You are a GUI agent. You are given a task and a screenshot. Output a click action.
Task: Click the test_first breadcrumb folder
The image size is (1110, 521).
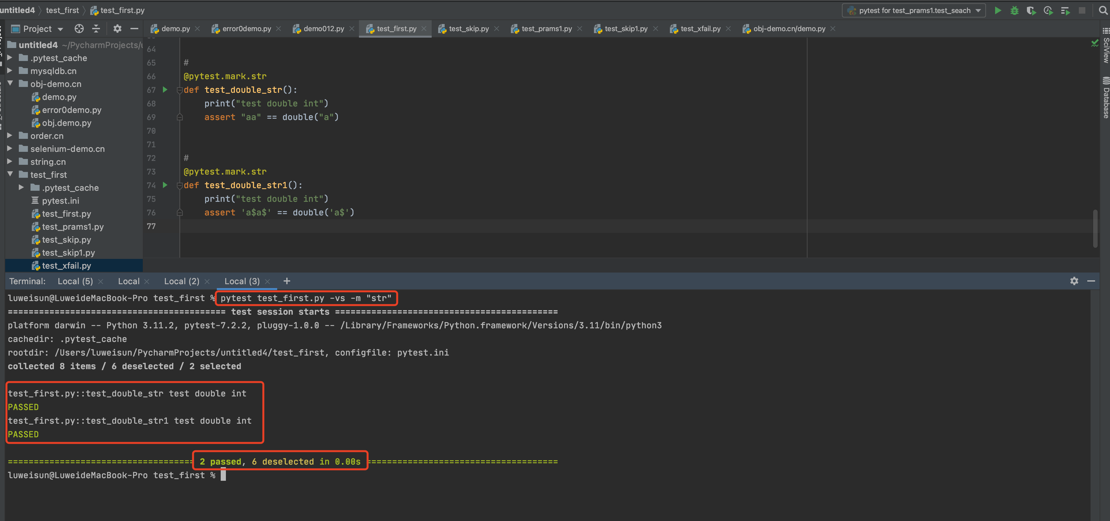(63, 10)
